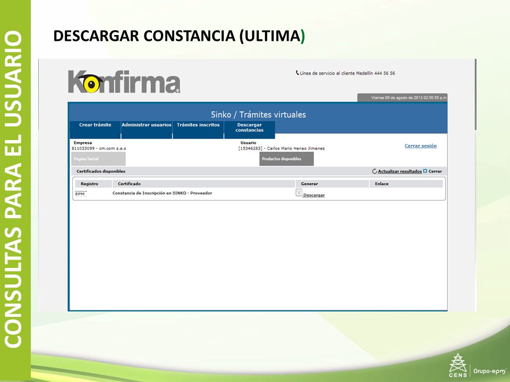Open the Crear trámite tab

pyautogui.click(x=95, y=129)
